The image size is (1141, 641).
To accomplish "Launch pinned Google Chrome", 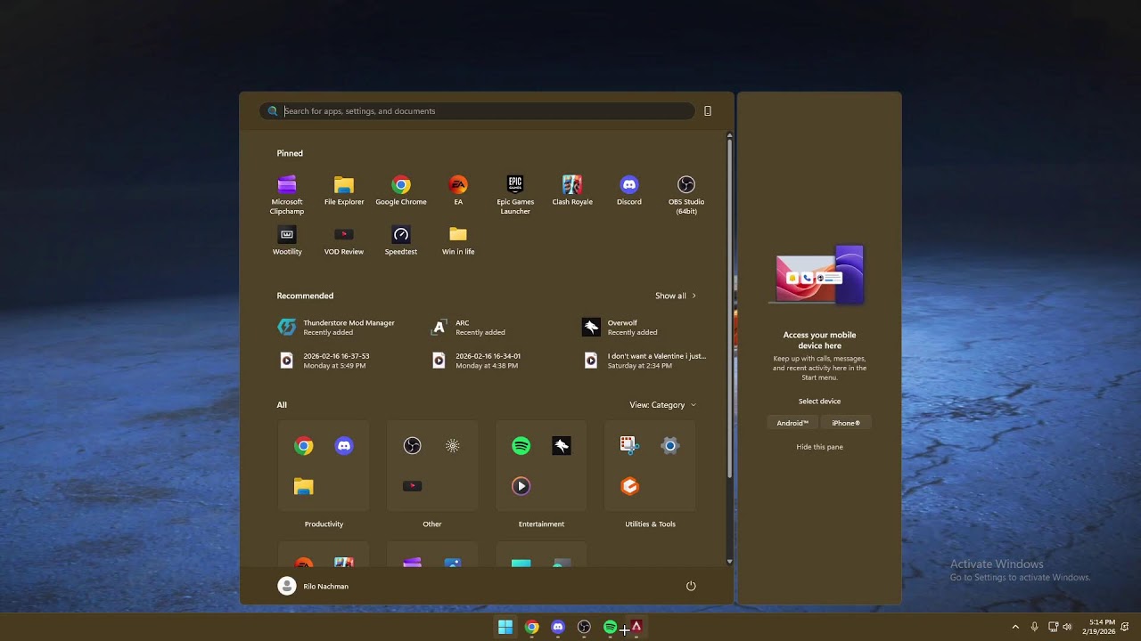I will (401, 191).
